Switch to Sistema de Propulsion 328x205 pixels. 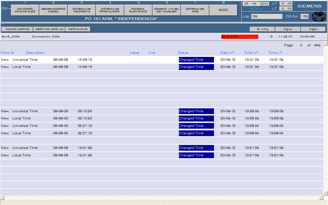tap(110, 10)
